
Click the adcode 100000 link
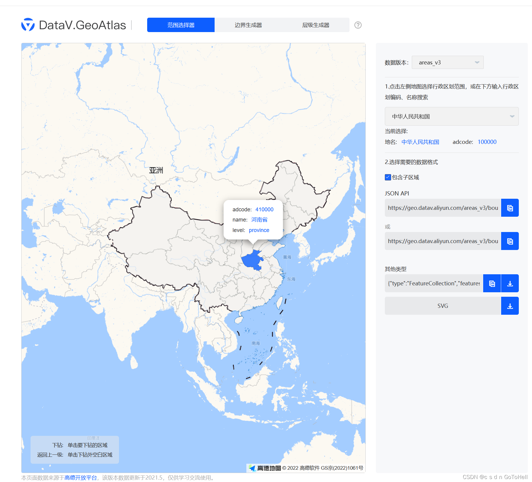[487, 142]
